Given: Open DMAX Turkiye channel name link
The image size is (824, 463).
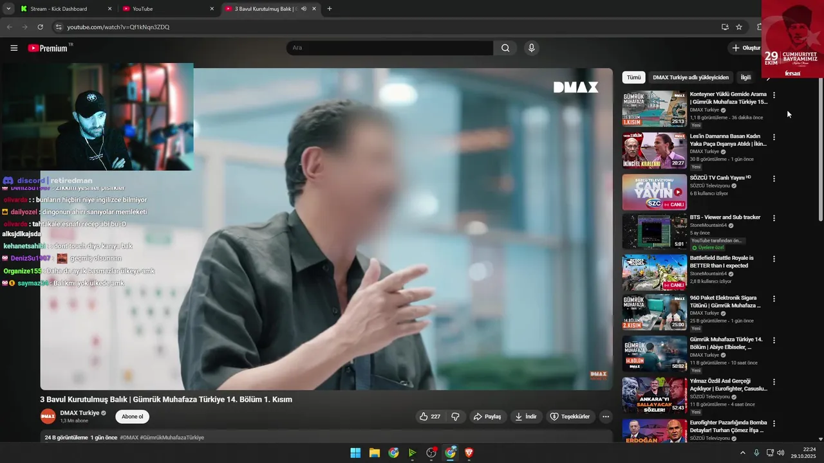Looking at the screenshot, I should pyautogui.click(x=80, y=413).
